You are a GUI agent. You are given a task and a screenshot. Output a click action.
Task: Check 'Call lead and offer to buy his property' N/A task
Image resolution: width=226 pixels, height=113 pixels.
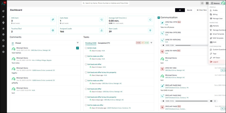tap(86, 73)
